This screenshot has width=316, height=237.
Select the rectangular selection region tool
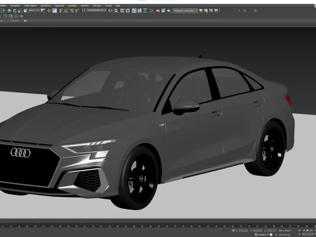pyautogui.click(x=3, y=11)
